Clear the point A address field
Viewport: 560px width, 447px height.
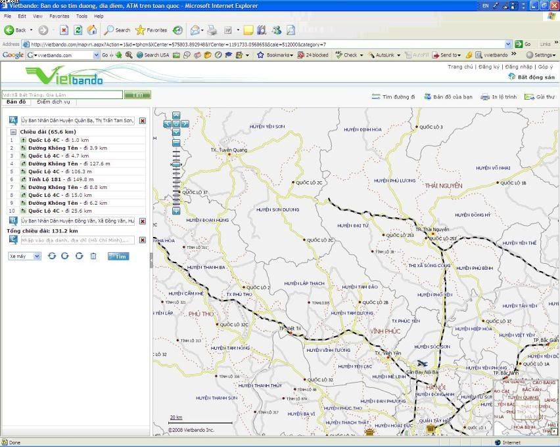pos(143,121)
